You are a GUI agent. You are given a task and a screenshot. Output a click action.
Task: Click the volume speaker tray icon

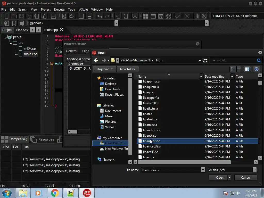[238, 193]
